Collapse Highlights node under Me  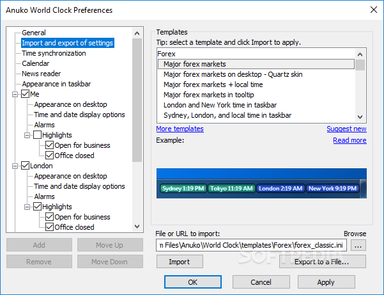coord(27,135)
